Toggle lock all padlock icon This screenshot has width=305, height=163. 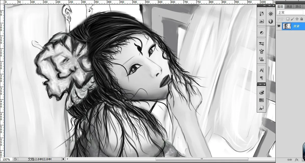tap(301, 19)
